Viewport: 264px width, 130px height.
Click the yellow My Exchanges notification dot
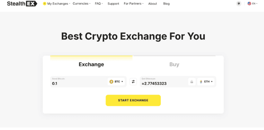pyautogui.click(x=44, y=4)
